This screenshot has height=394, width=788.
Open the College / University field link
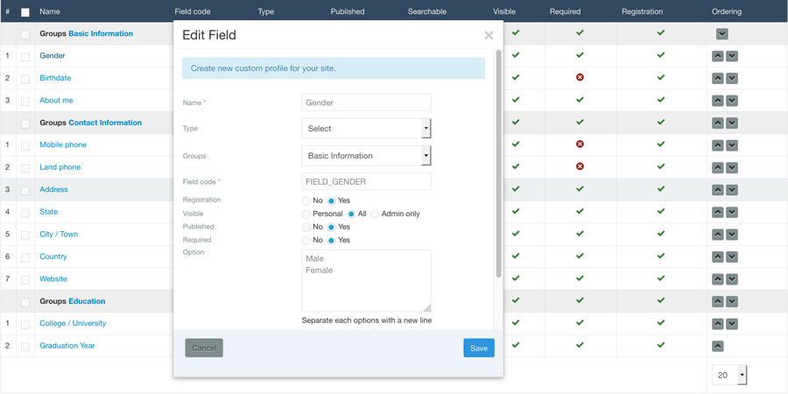point(73,323)
